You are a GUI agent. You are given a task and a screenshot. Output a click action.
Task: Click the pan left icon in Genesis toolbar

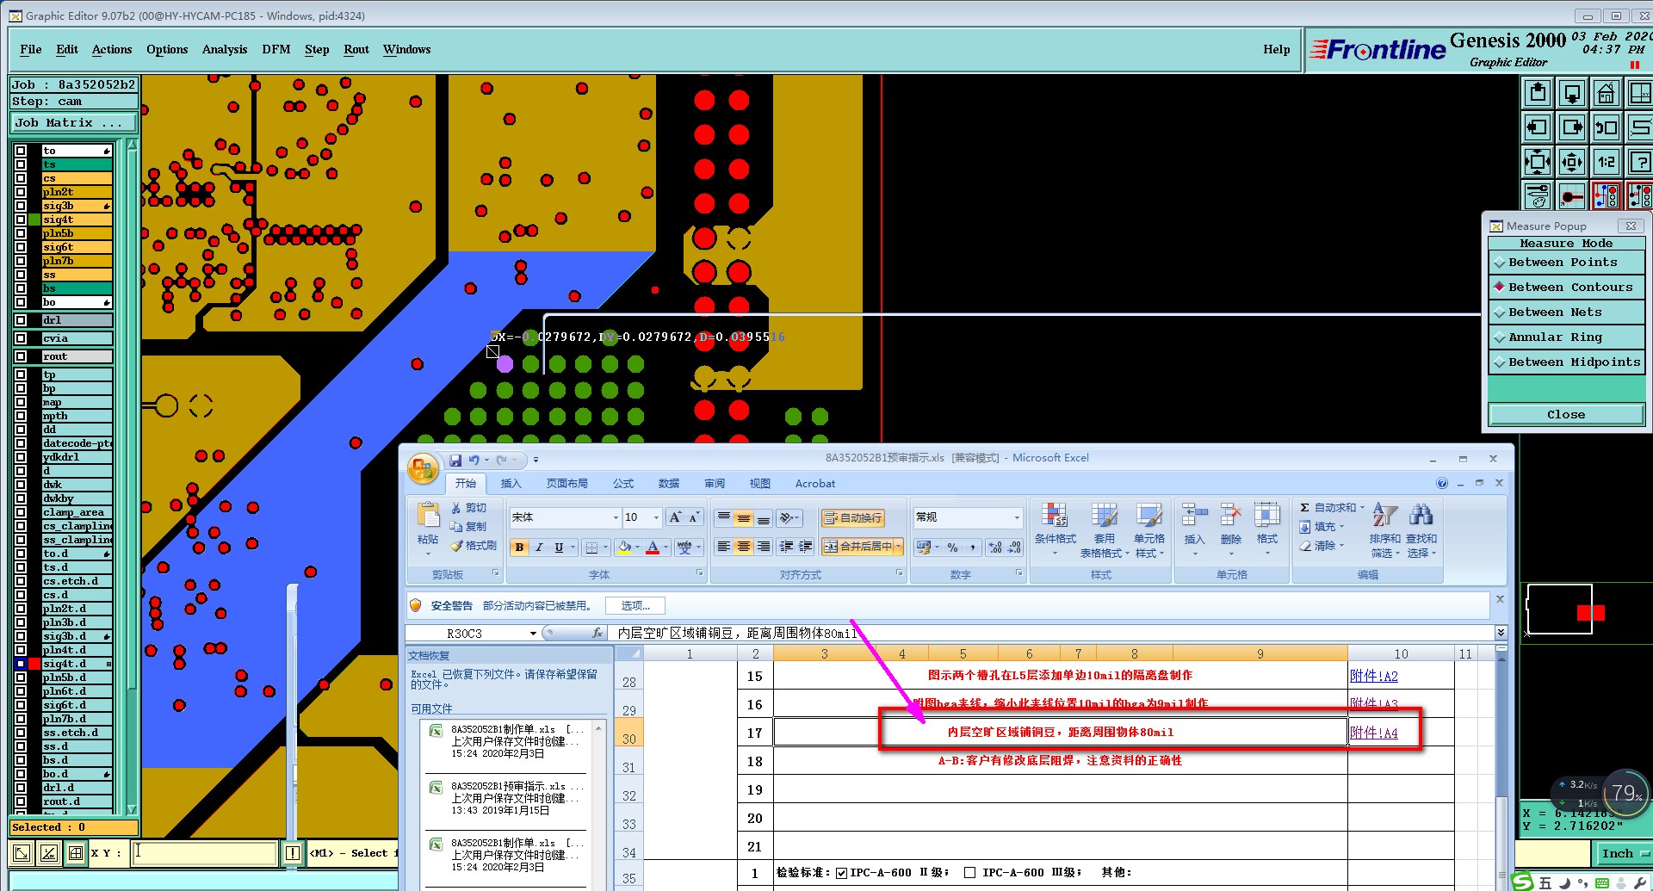[x=1537, y=127]
